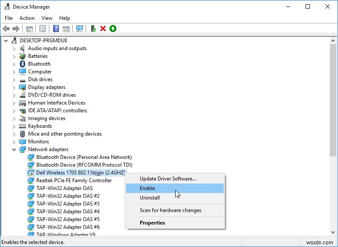Screen dimensions: 338x247
Task: Expand Audio inputs and outputs chevron
Action: [x=14, y=49]
